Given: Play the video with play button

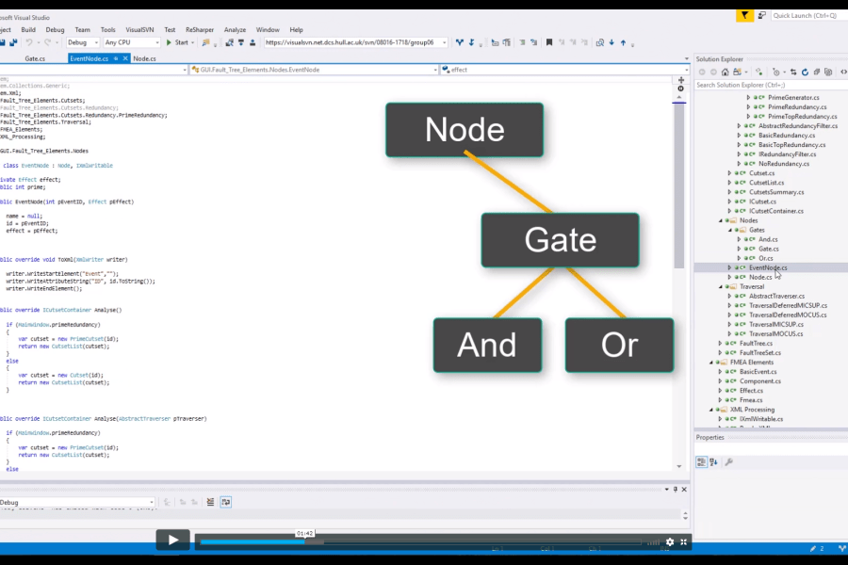Looking at the screenshot, I should coord(172,540).
